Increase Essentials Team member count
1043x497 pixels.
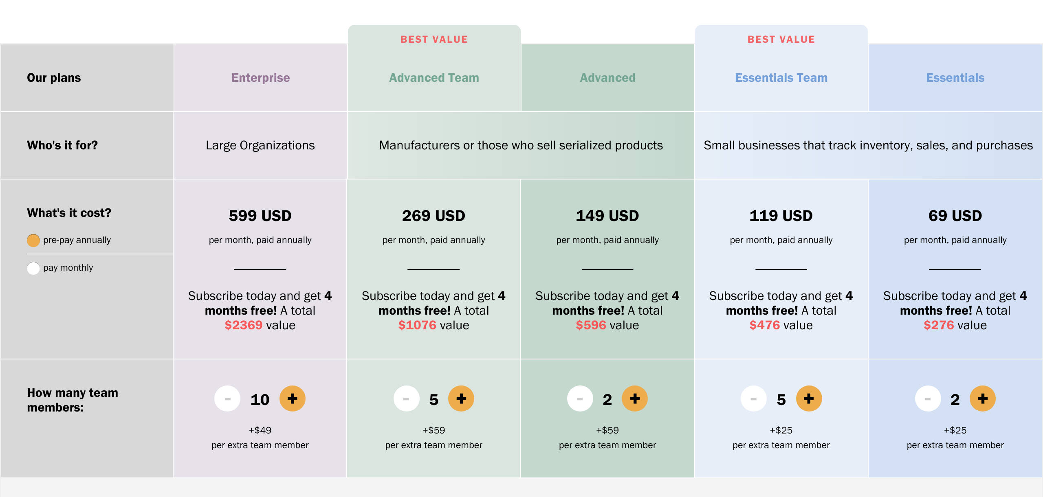pos(809,398)
